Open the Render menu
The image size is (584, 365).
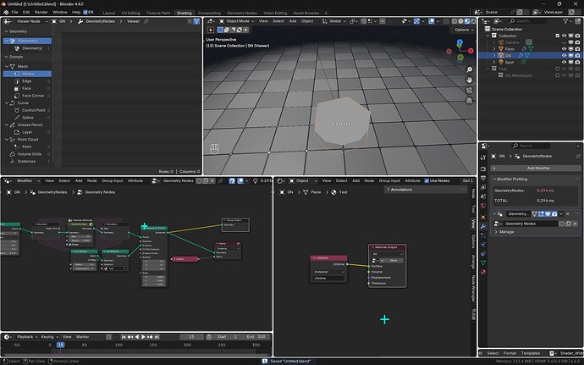point(41,13)
